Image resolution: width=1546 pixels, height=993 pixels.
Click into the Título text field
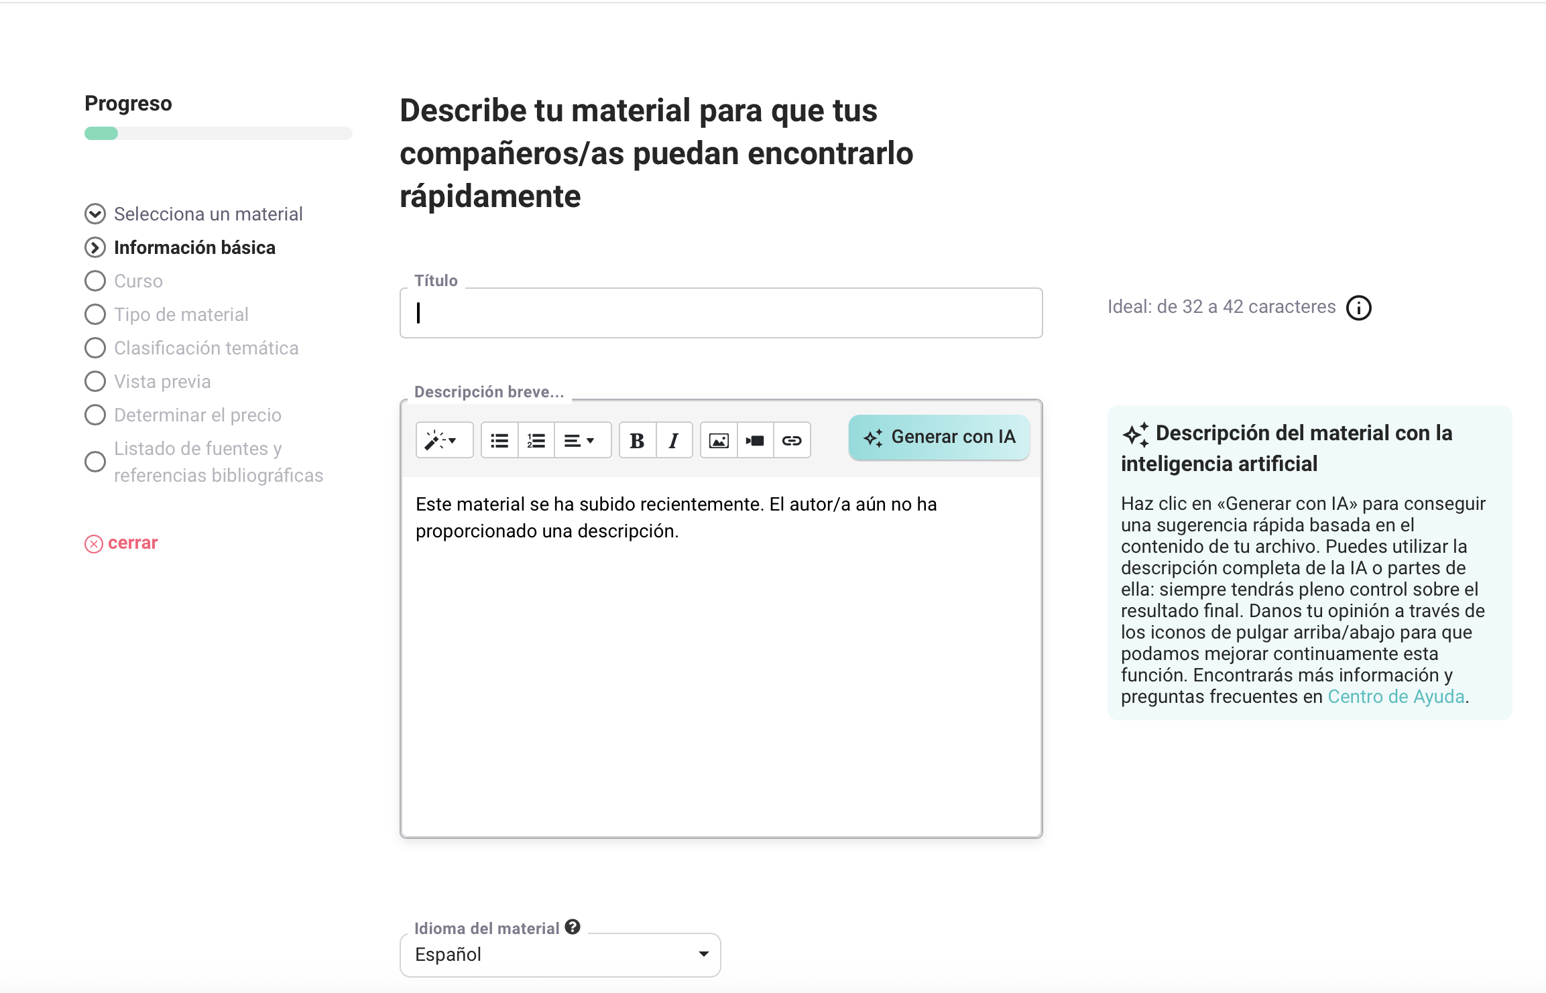(721, 313)
